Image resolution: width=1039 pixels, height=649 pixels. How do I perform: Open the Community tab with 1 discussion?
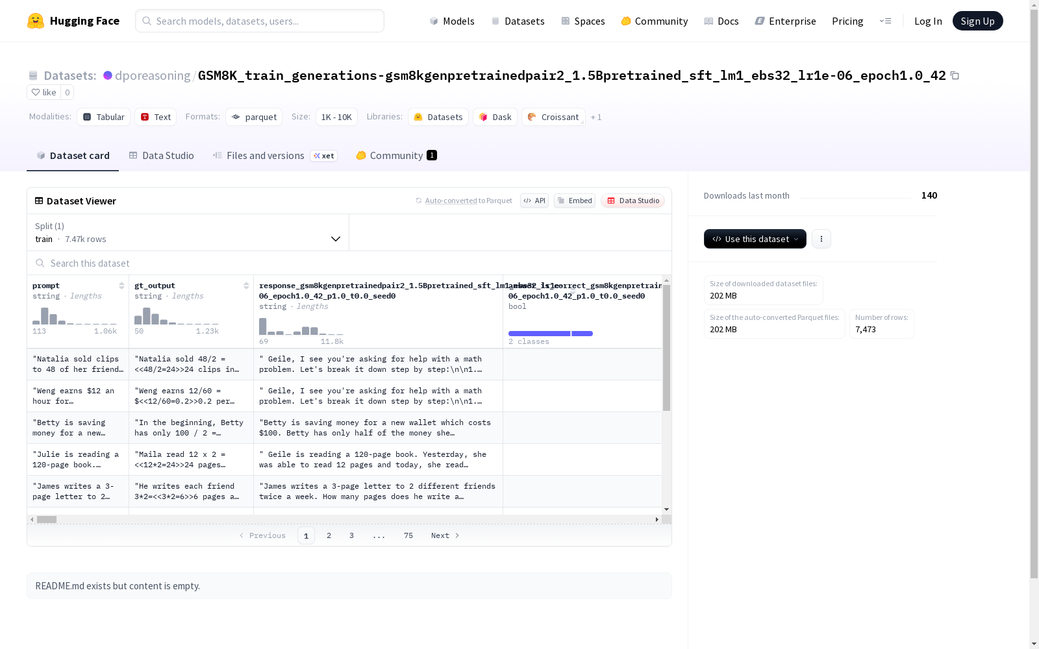(x=396, y=156)
